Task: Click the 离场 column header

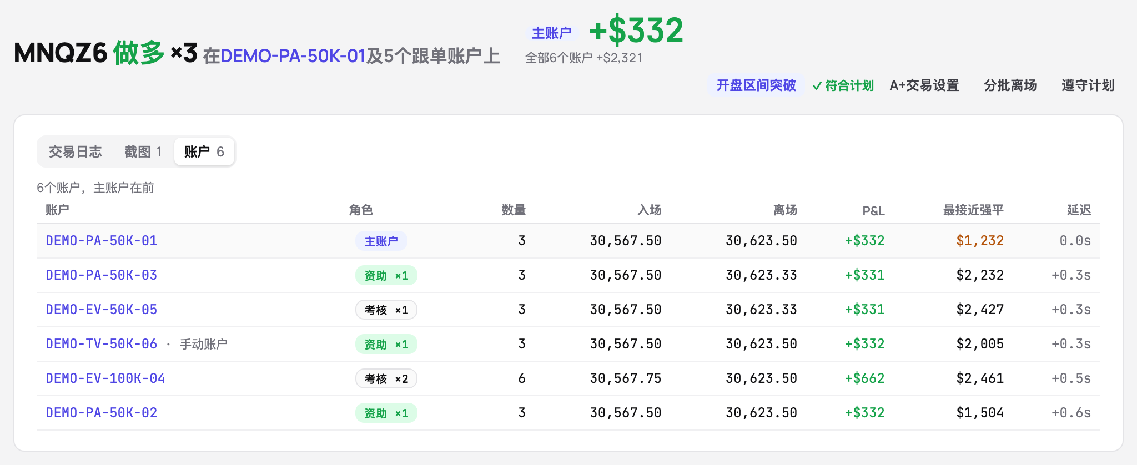Action: [x=785, y=210]
